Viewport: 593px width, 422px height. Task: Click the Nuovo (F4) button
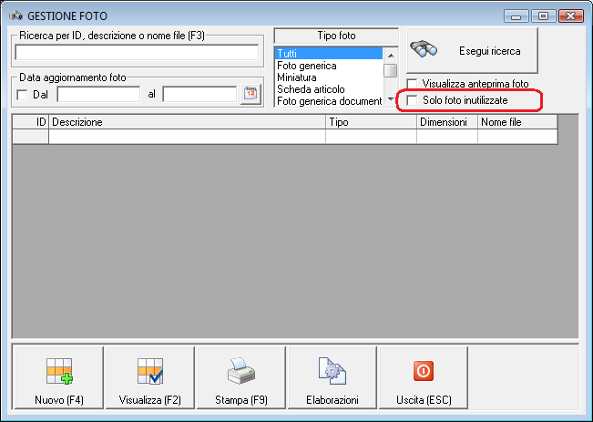(x=59, y=377)
